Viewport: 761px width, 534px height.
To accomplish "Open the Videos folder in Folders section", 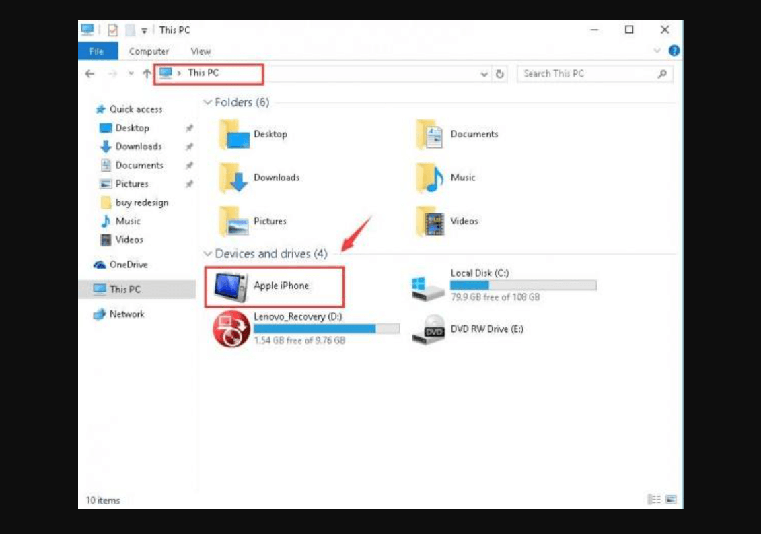I will pyautogui.click(x=447, y=221).
